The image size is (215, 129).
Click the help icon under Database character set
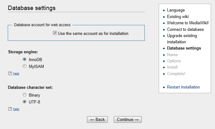point(10,109)
